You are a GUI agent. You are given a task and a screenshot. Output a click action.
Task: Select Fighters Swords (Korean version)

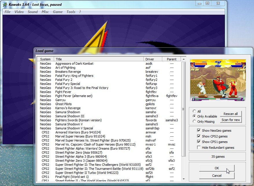tap(109, 120)
